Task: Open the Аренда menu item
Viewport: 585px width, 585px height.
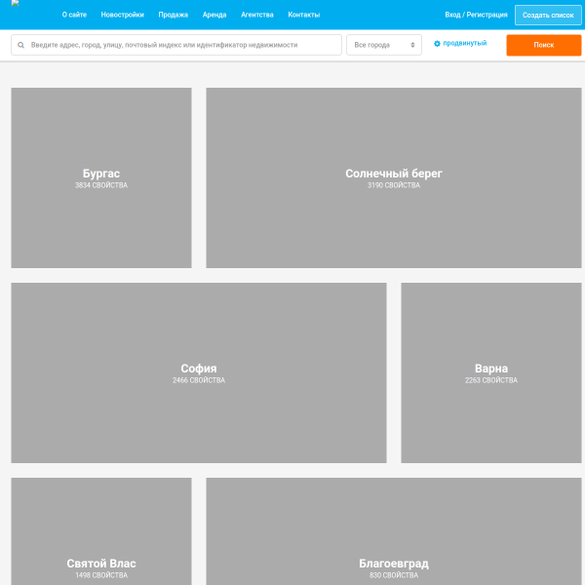Action: pyautogui.click(x=214, y=15)
